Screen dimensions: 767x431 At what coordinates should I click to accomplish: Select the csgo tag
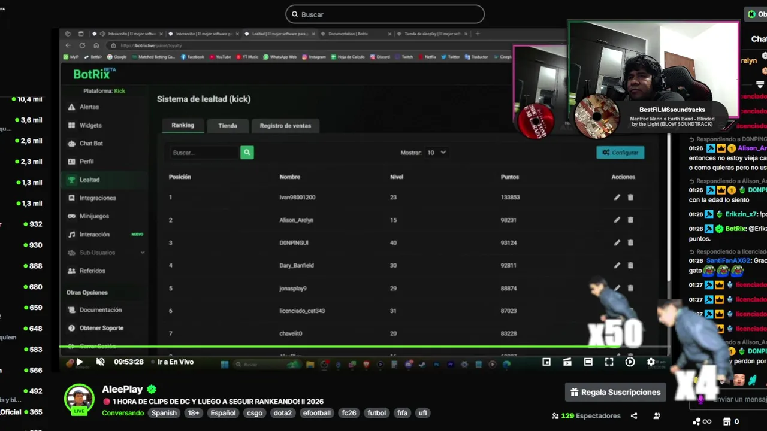click(255, 413)
